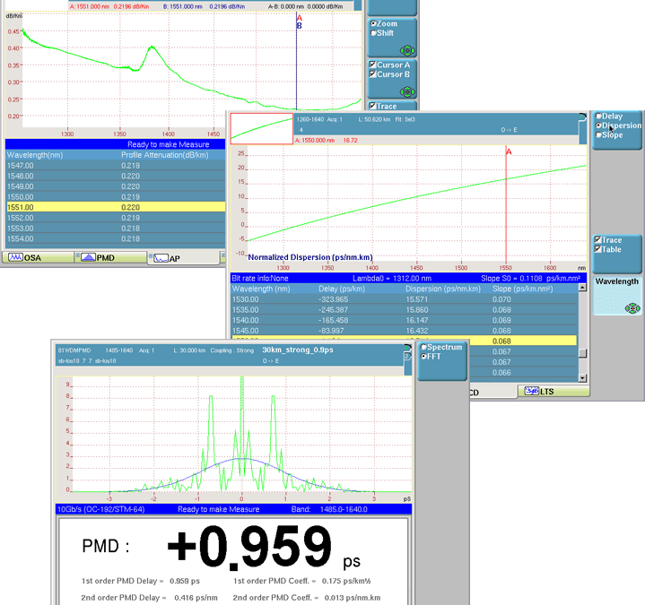
Task: Select the Shift radio option
Action: (374, 33)
